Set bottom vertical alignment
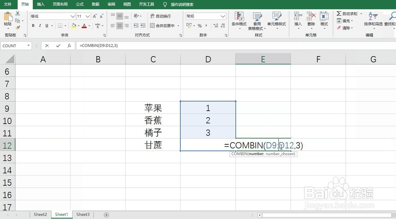 (127, 16)
